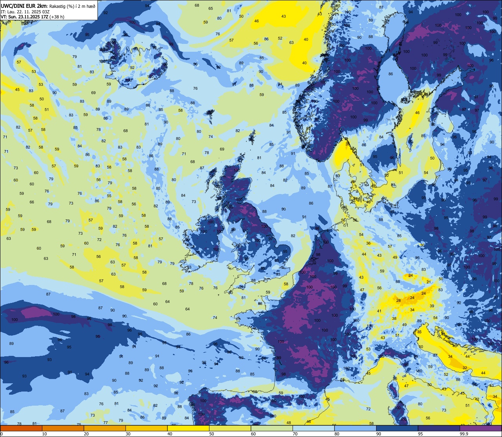This screenshot has width=502, height=437.
Task: Select the 40–50 yellow legend segment
Action: (x=188, y=428)
